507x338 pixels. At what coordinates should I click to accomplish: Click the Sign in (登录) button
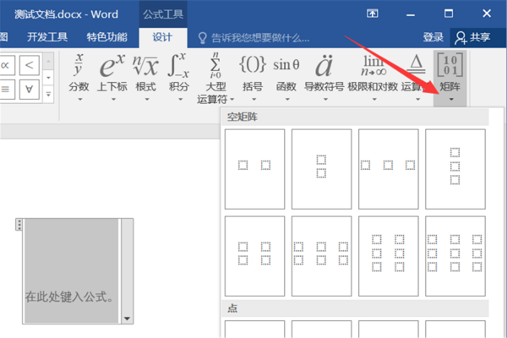[433, 37]
